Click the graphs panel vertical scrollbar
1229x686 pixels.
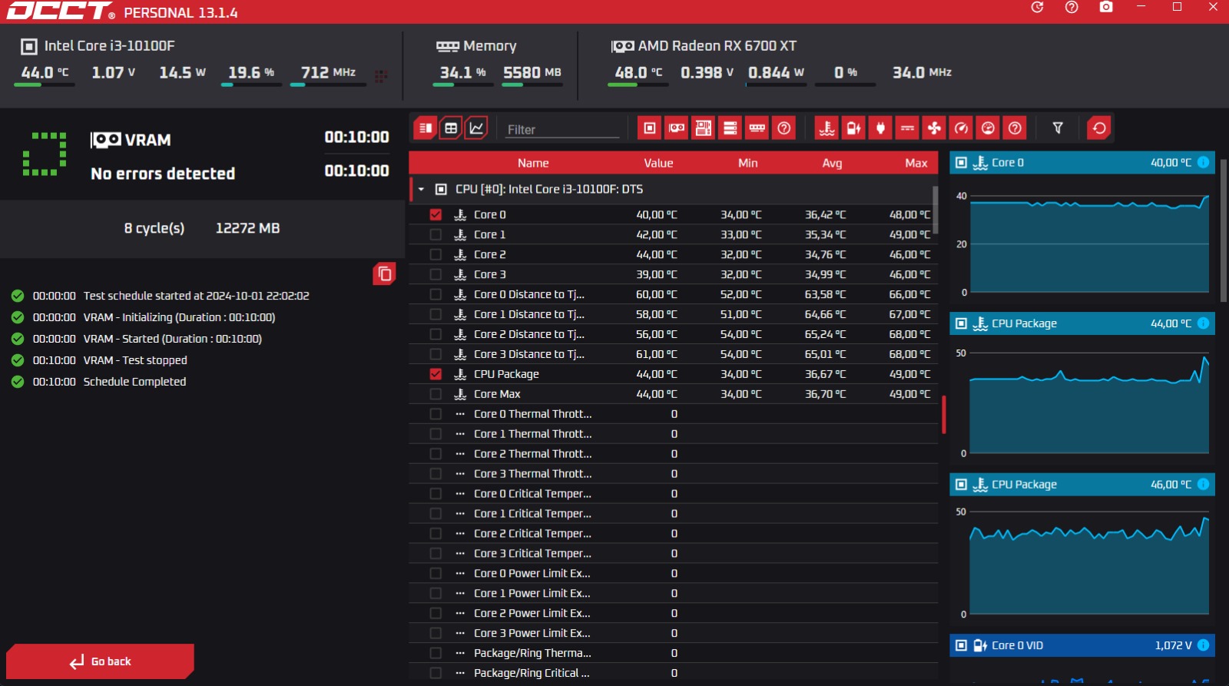tap(1224, 230)
